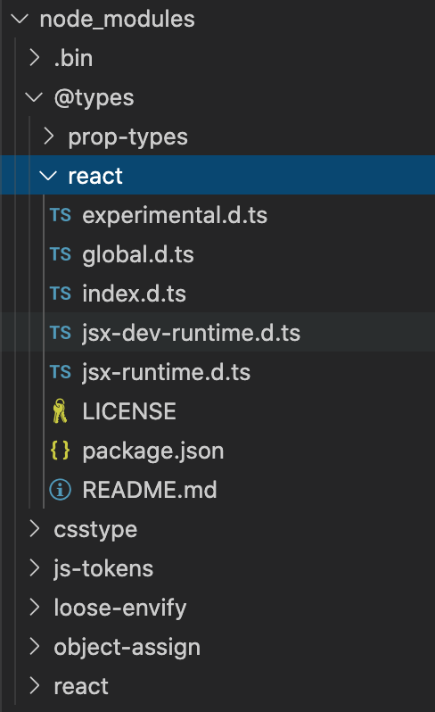Click the TS icon beside jsx-runtime.d.ts
The height and width of the screenshot is (712, 435).
coord(61,372)
